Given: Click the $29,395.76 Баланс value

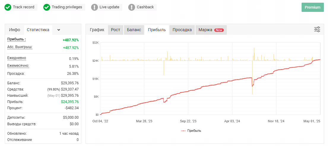Looking at the screenshot, I should pos(70,83).
